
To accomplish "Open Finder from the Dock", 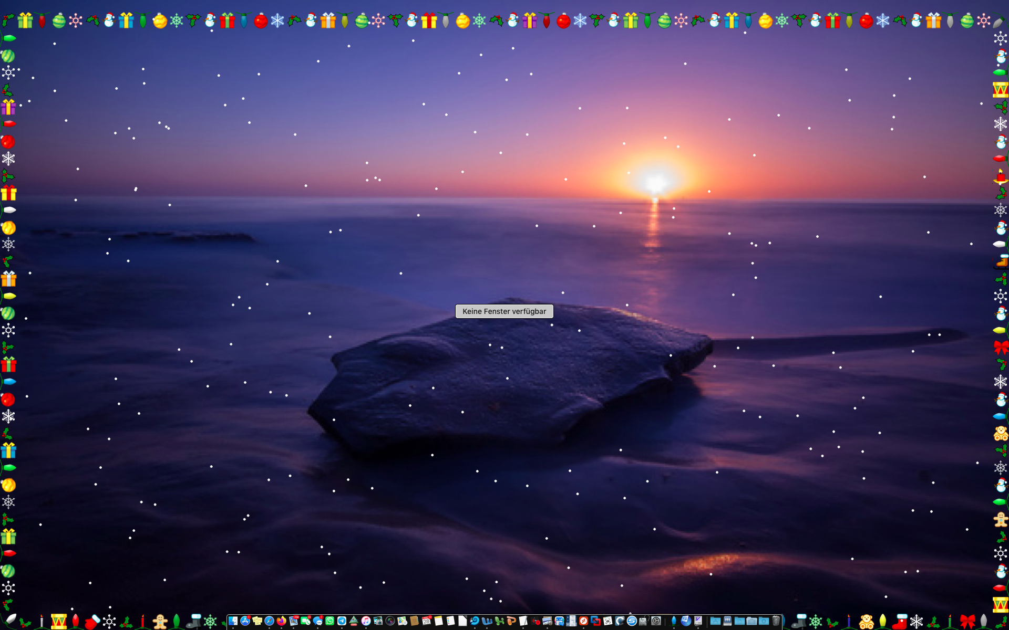I will (233, 621).
